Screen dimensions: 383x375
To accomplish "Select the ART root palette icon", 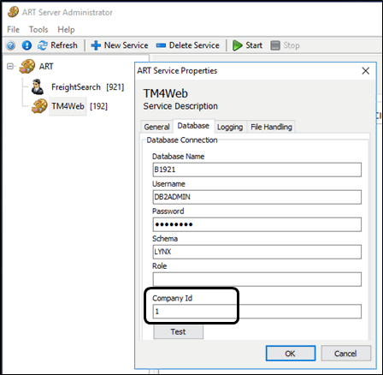I will (27, 66).
